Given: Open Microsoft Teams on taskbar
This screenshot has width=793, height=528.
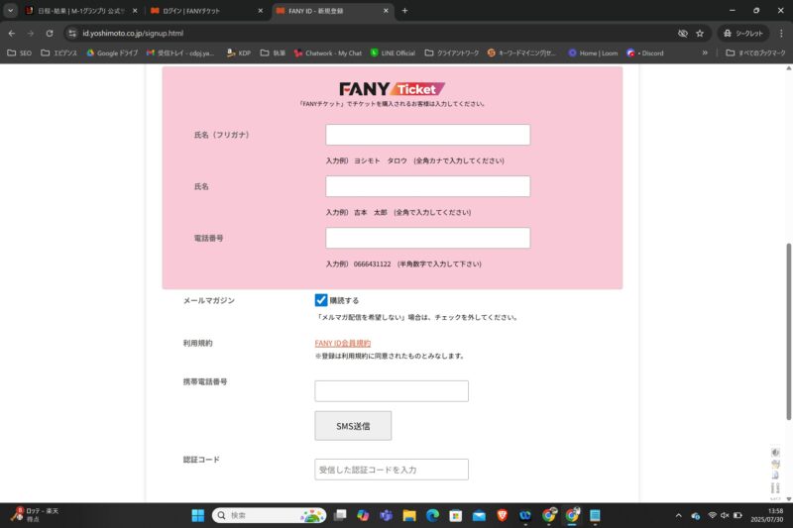Looking at the screenshot, I should click(x=386, y=515).
